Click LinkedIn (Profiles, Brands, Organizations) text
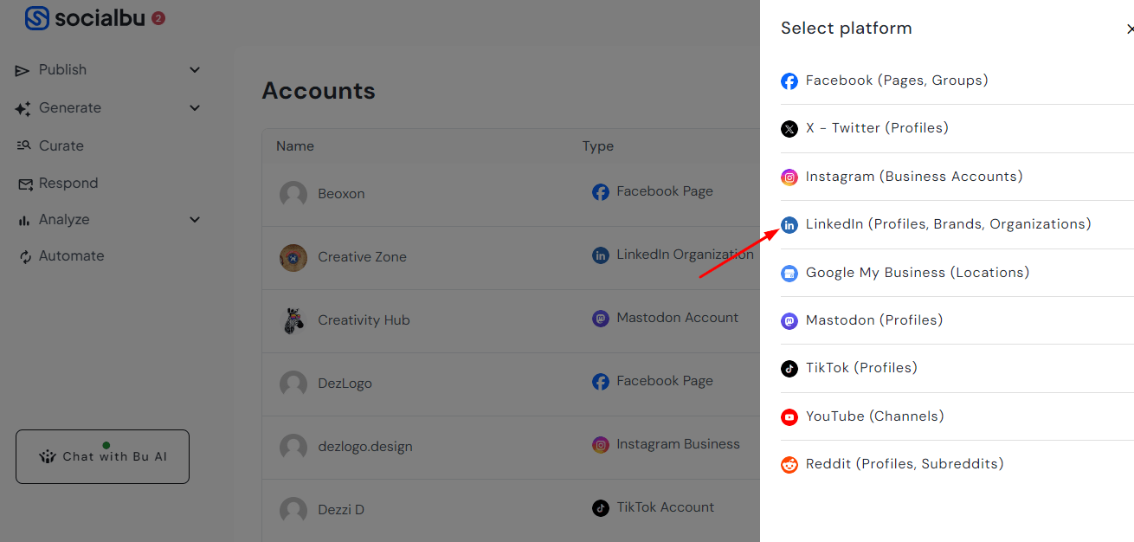This screenshot has height=542, width=1134. tap(948, 224)
